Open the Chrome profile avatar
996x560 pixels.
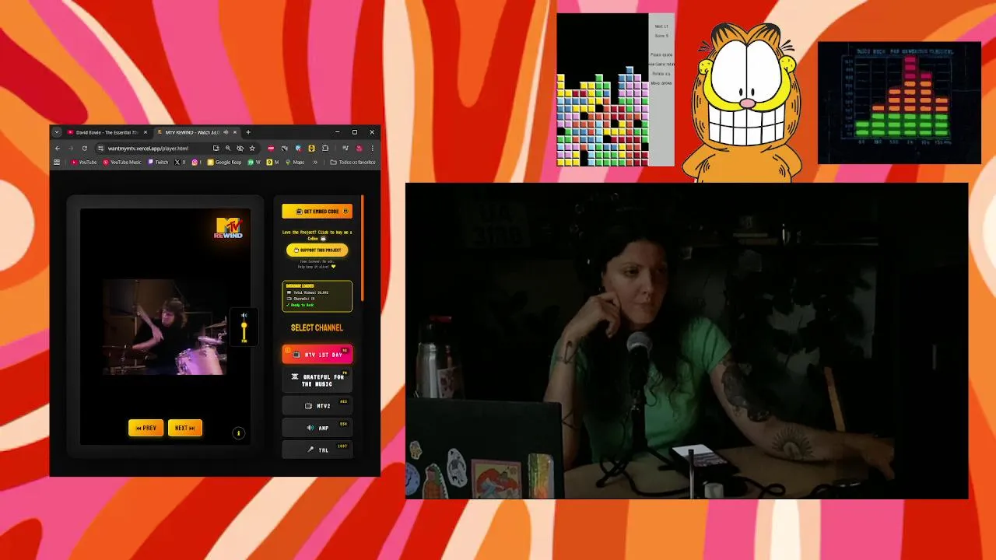pos(359,148)
